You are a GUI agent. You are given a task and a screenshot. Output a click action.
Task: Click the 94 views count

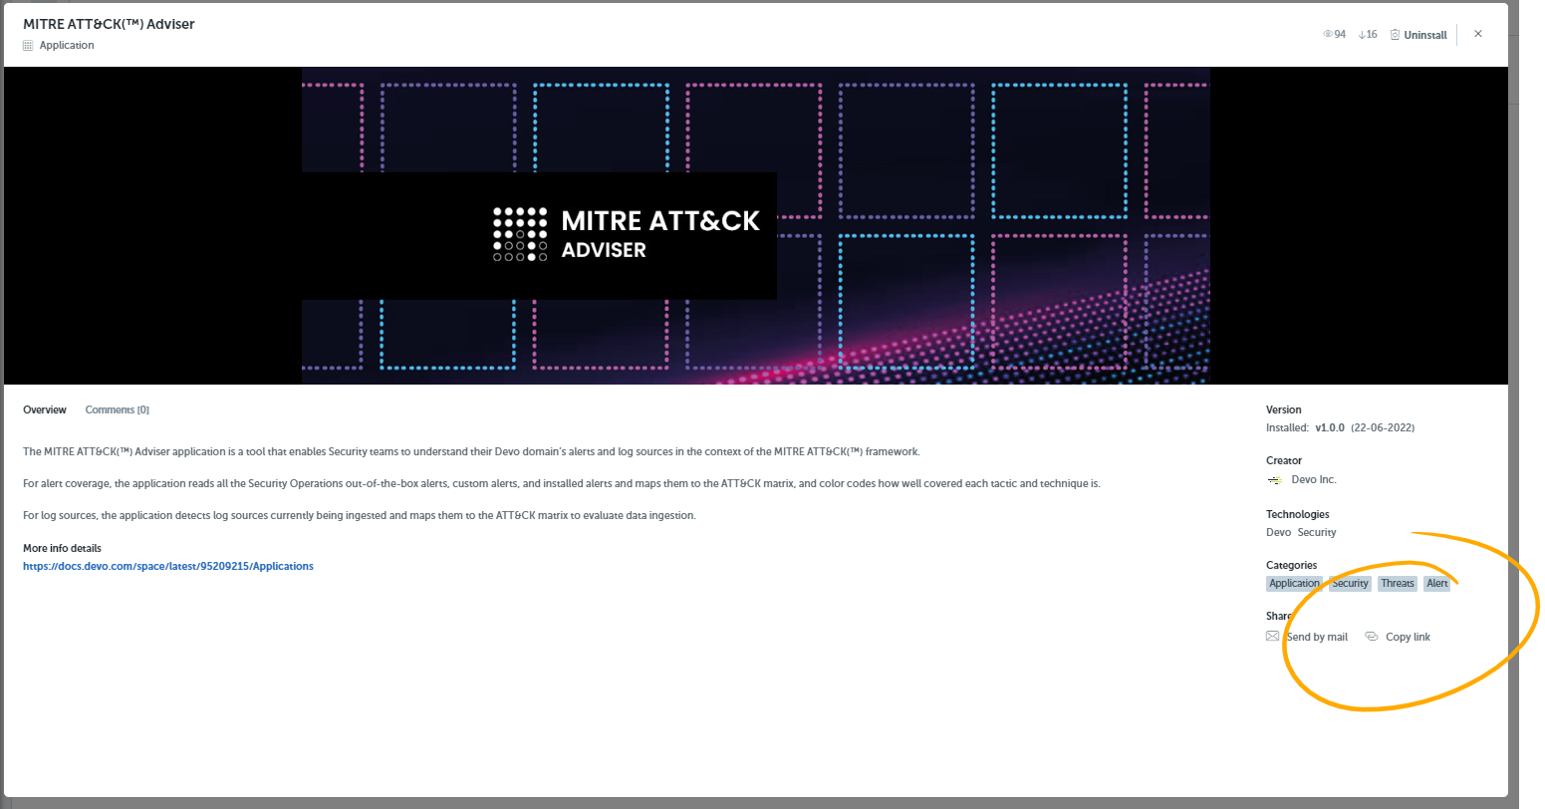pos(1340,34)
